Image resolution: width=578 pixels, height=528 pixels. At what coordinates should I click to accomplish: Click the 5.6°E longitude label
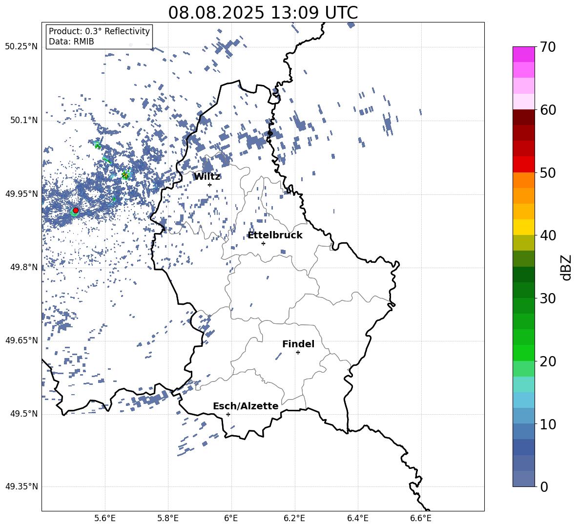tap(105, 518)
